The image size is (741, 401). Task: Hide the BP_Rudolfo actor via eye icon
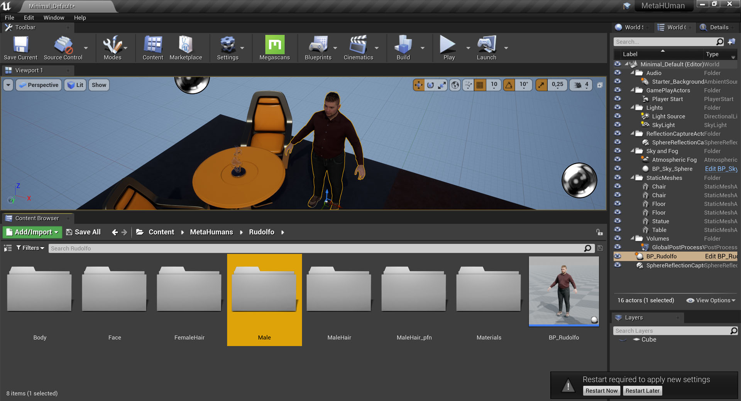tap(617, 256)
